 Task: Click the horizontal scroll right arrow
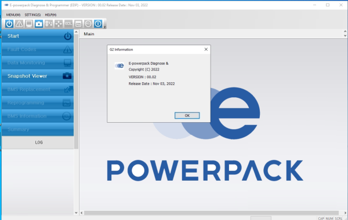tap(345, 213)
